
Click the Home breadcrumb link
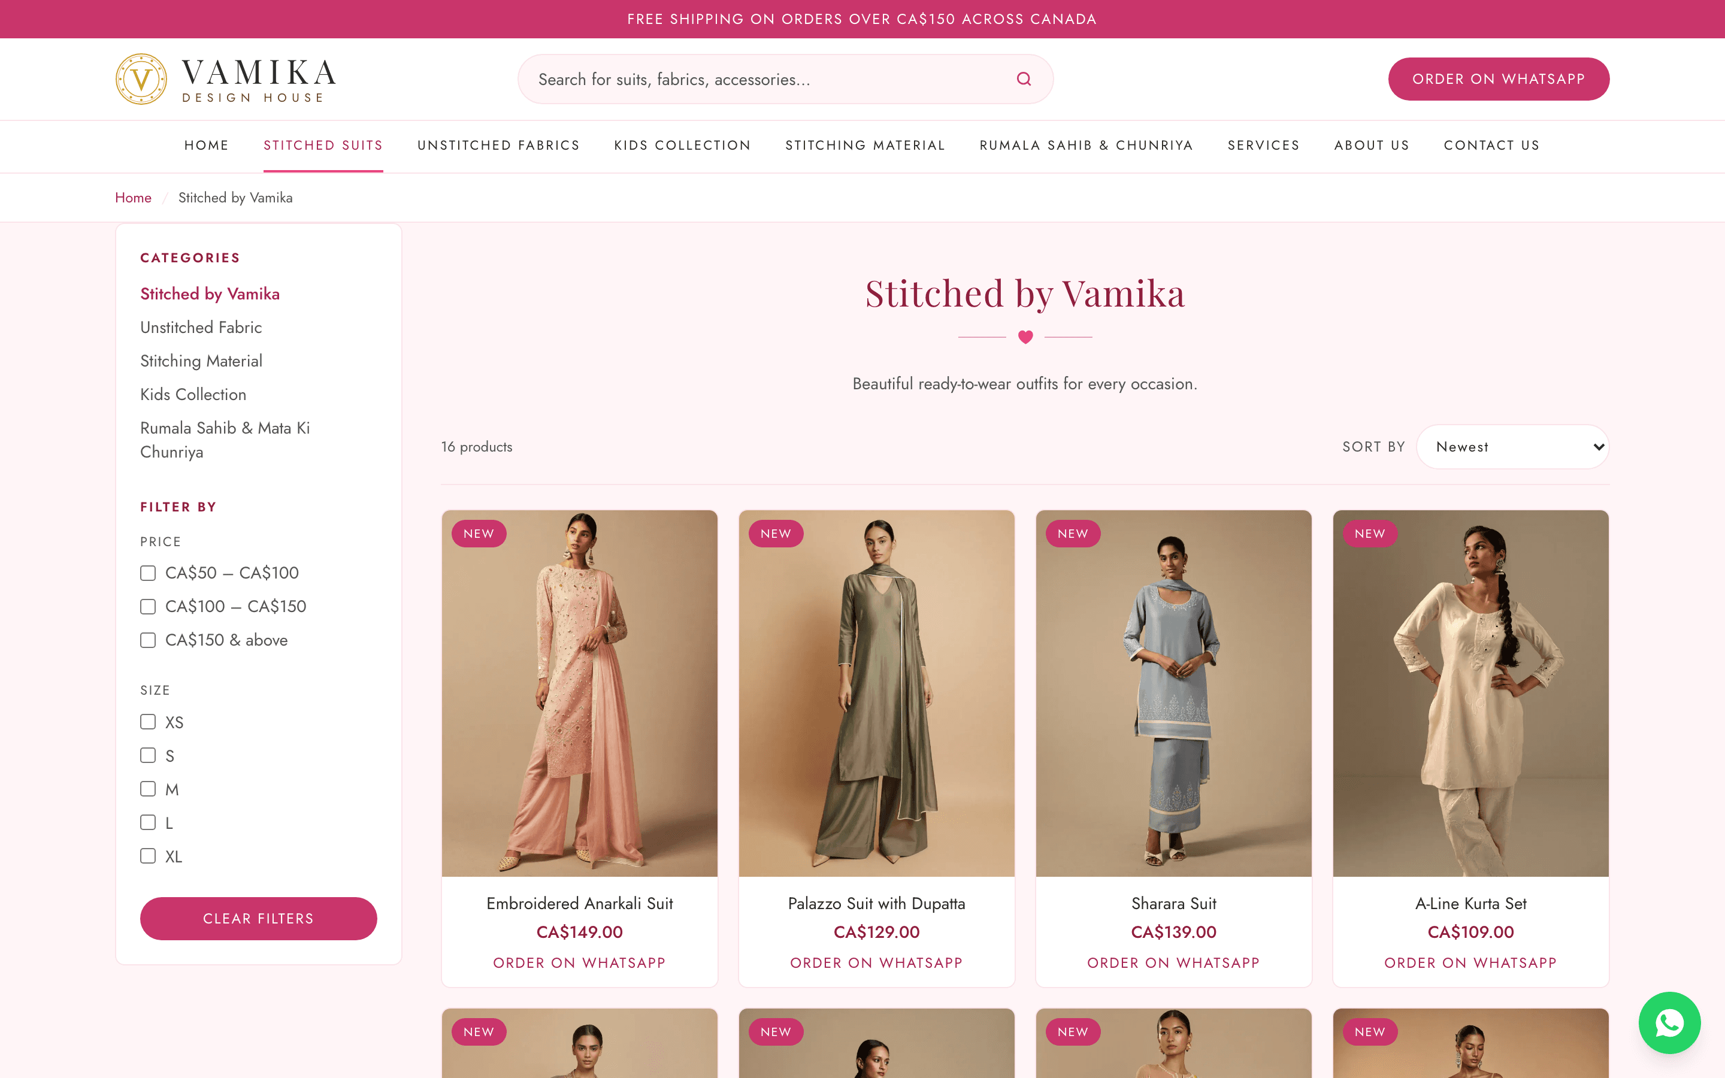(x=134, y=198)
